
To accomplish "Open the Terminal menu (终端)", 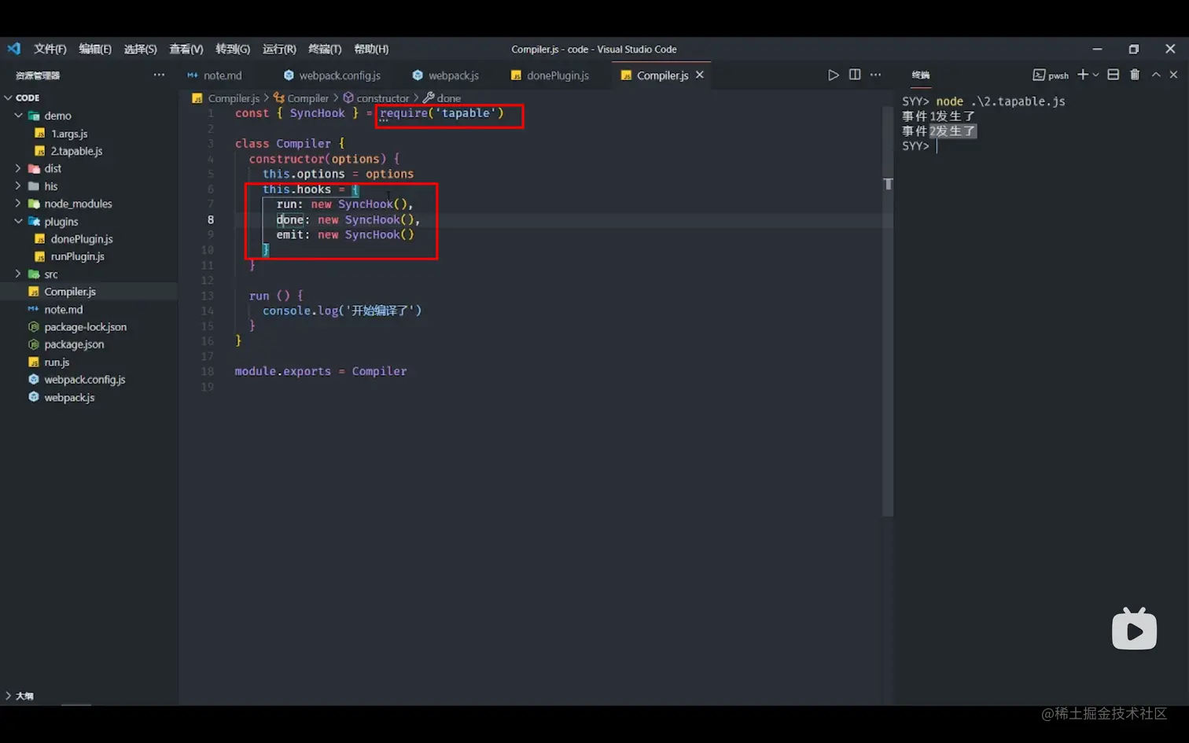I will point(325,49).
